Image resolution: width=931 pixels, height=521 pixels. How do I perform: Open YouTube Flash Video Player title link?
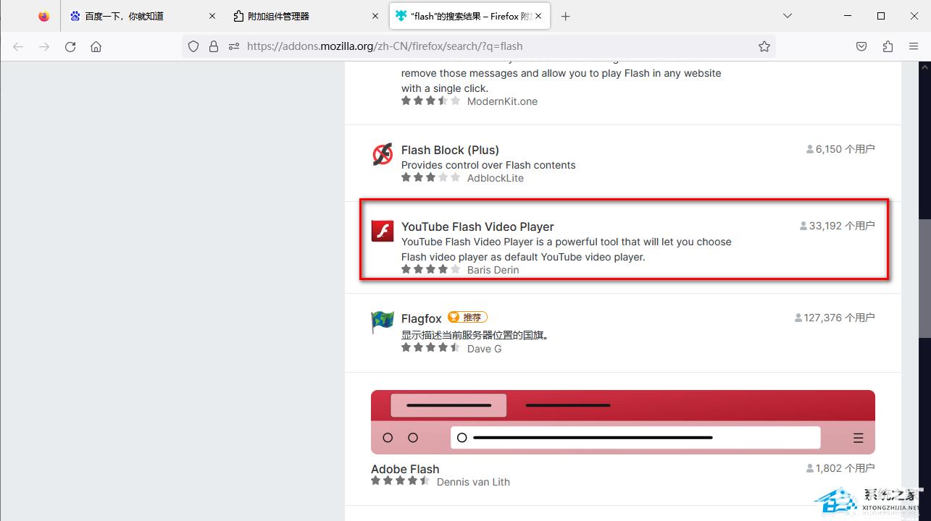click(x=477, y=226)
